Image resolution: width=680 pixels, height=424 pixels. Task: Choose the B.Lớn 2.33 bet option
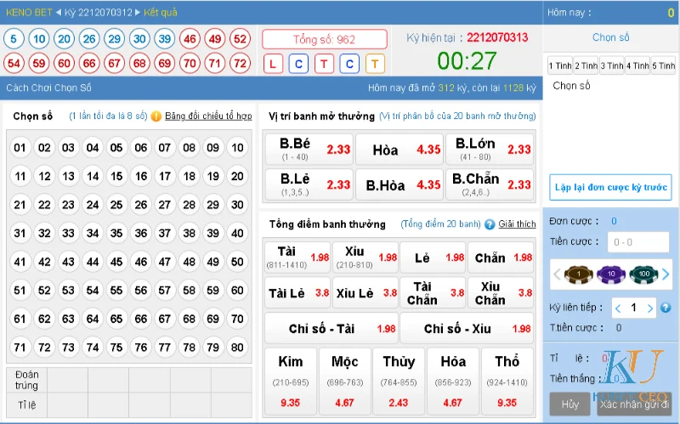tap(492, 150)
